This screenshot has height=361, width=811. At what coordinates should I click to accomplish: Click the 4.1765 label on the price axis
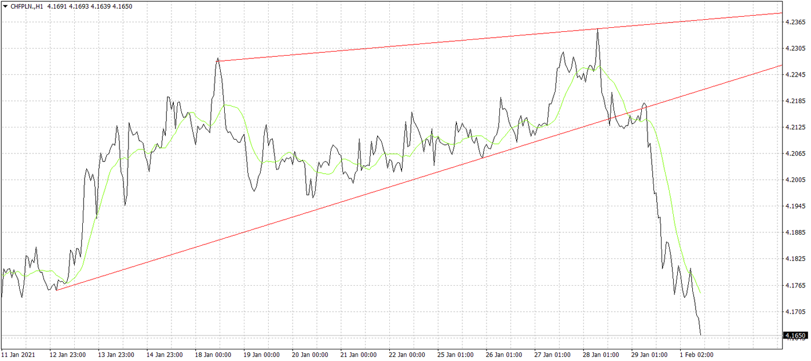point(794,285)
